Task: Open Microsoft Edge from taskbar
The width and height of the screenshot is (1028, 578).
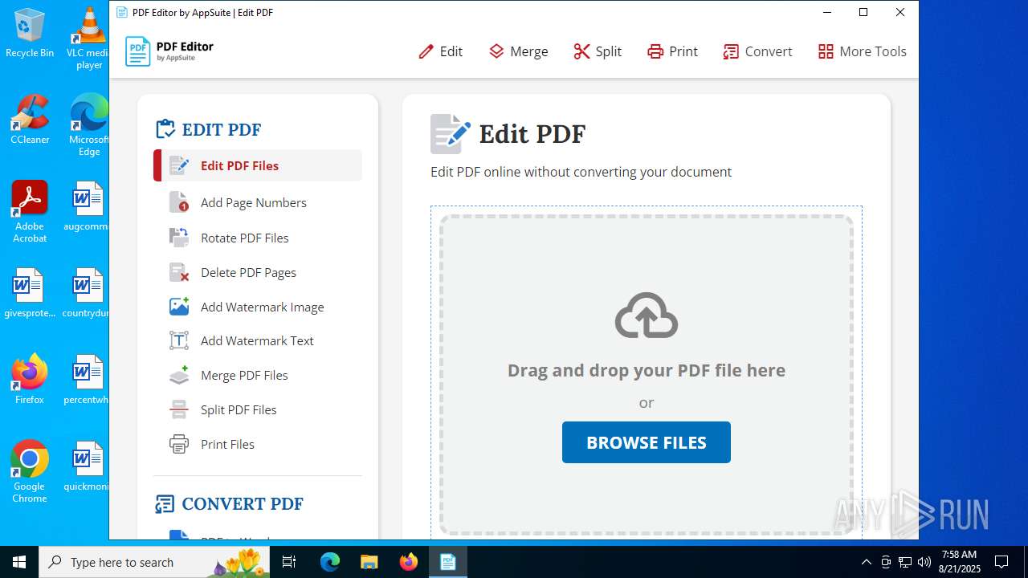Action: tap(330, 562)
